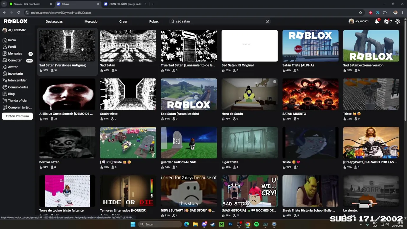Screen dimensions: 407x229
Task: Open Avatar icon in sidebar
Action: pyautogui.click(x=4, y=67)
